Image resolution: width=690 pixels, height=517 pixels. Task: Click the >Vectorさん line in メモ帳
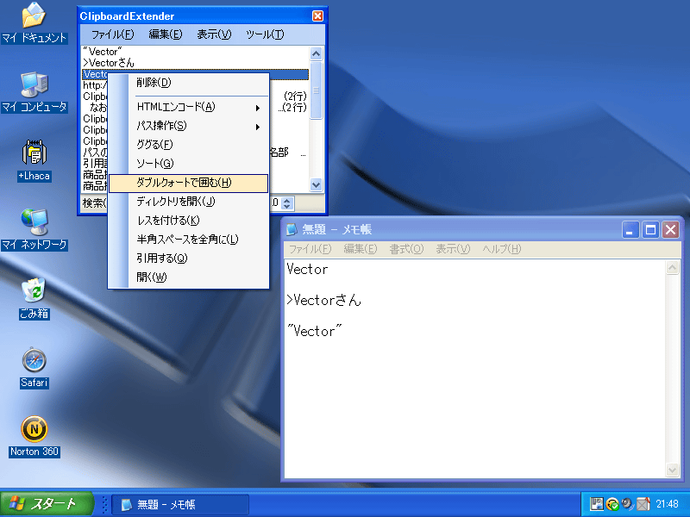point(324,300)
